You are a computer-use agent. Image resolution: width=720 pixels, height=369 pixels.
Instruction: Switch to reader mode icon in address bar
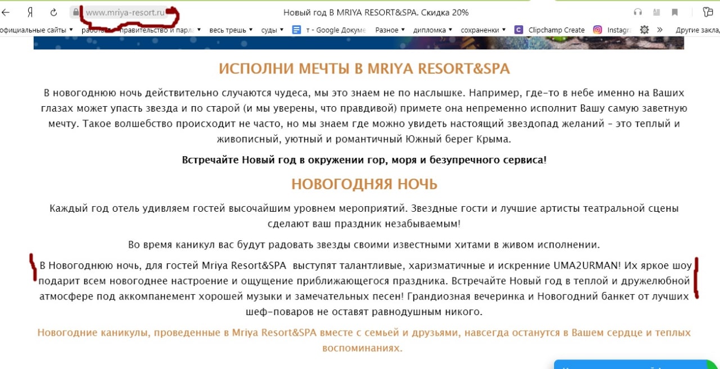[x=656, y=12]
